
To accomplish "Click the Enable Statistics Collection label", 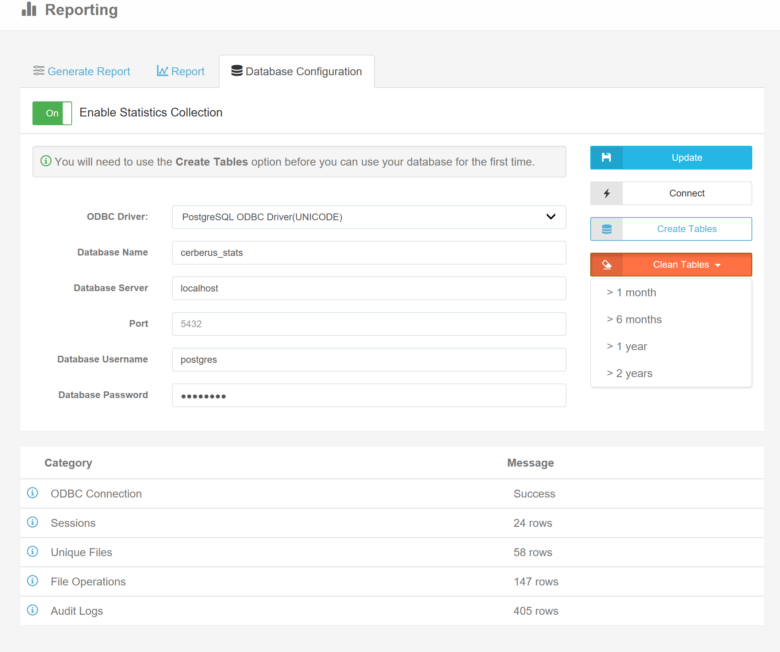I will [151, 112].
